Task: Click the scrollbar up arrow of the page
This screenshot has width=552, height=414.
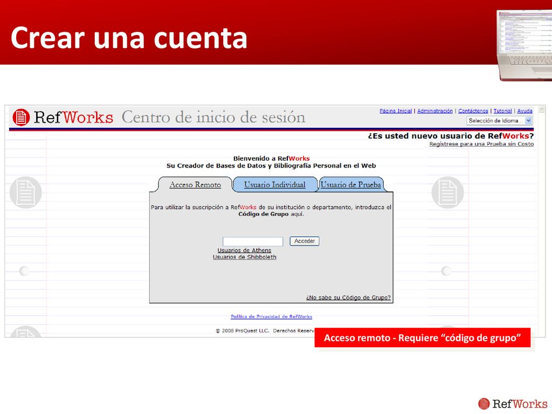Action: pyautogui.click(x=541, y=109)
